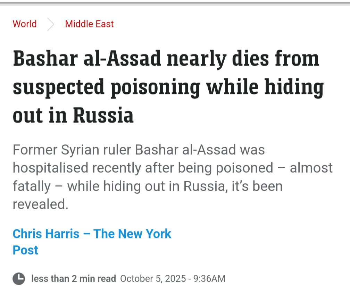The image size is (350, 287).
Task: Click the word Post in byline
Action: click(x=25, y=250)
